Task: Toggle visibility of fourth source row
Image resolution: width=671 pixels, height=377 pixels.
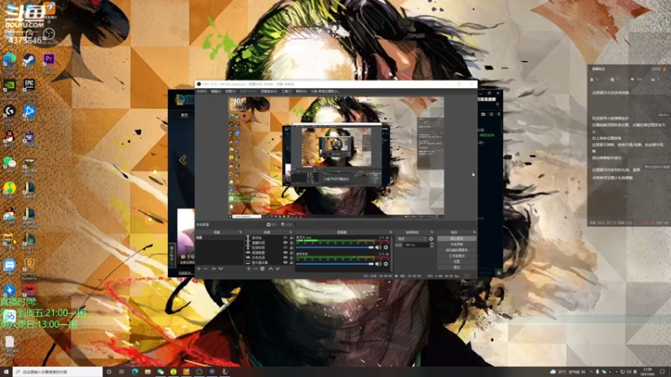Action: click(285, 253)
